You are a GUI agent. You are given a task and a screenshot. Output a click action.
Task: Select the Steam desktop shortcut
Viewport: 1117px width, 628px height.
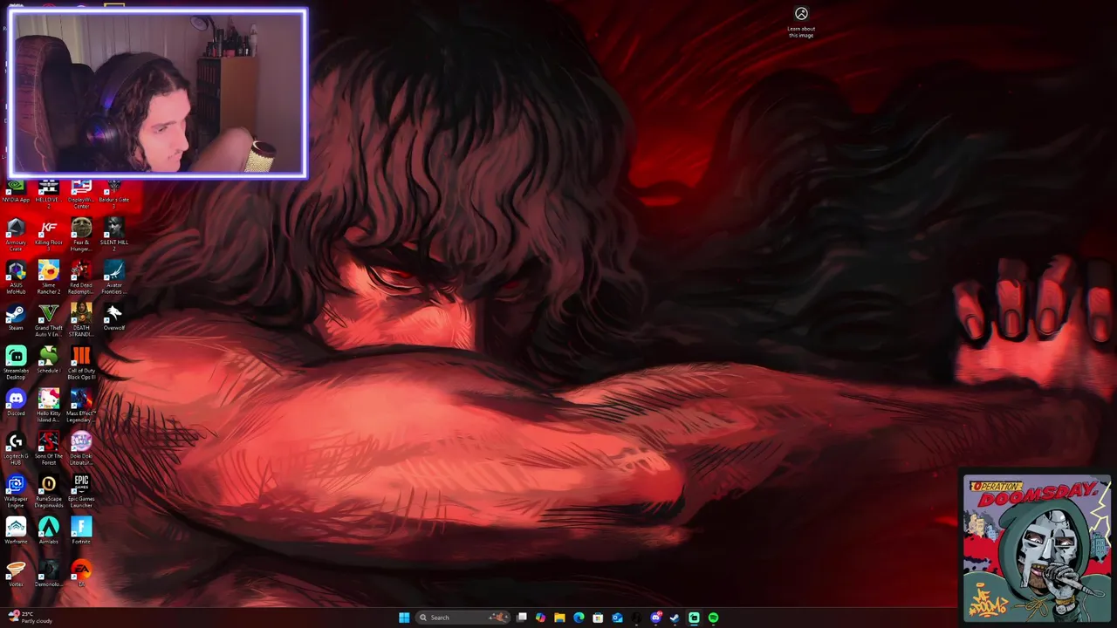tap(16, 317)
